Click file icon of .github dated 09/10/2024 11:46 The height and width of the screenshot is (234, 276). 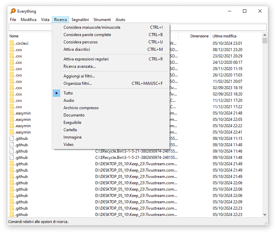click(x=12, y=151)
